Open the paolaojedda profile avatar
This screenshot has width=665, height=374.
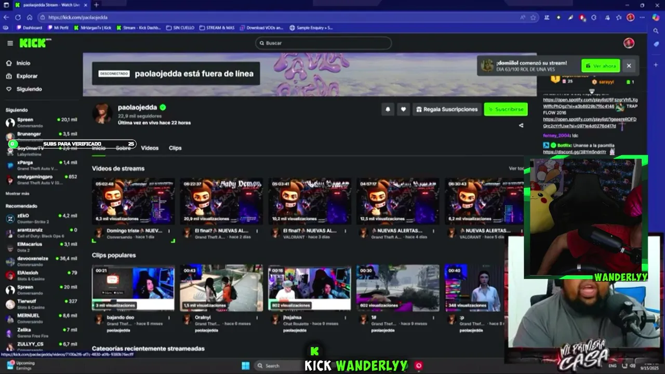pos(102,113)
